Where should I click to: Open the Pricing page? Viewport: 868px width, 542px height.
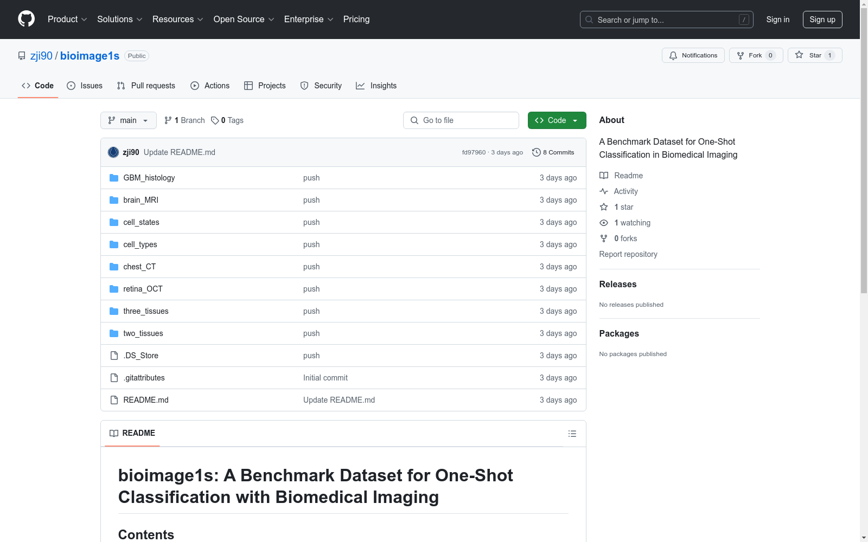pos(356,20)
